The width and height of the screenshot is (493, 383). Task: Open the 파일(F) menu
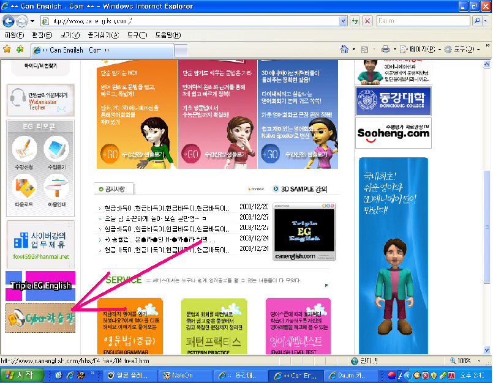point(15,35)
